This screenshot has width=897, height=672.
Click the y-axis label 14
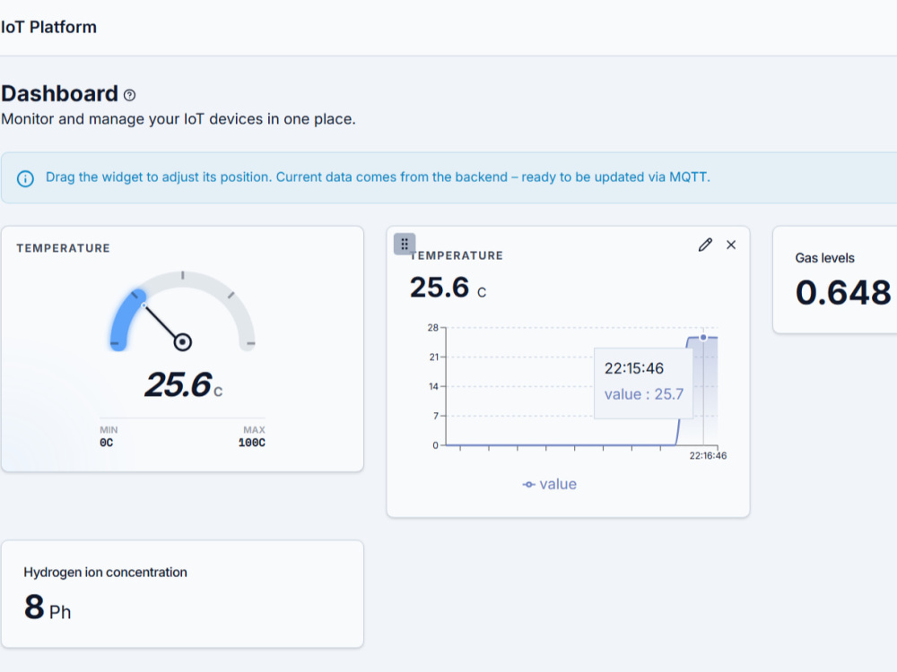click(433, 387)
